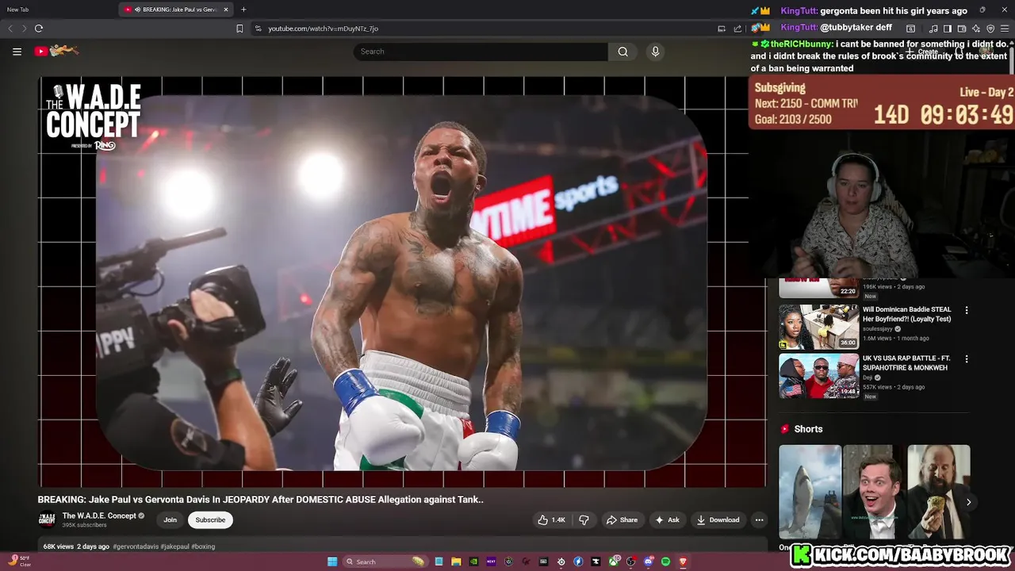Open NVIDIA app from the taskbar
Image resolution: width=1015 pixels, height=571 pixels.
click(x=474, y=561)
